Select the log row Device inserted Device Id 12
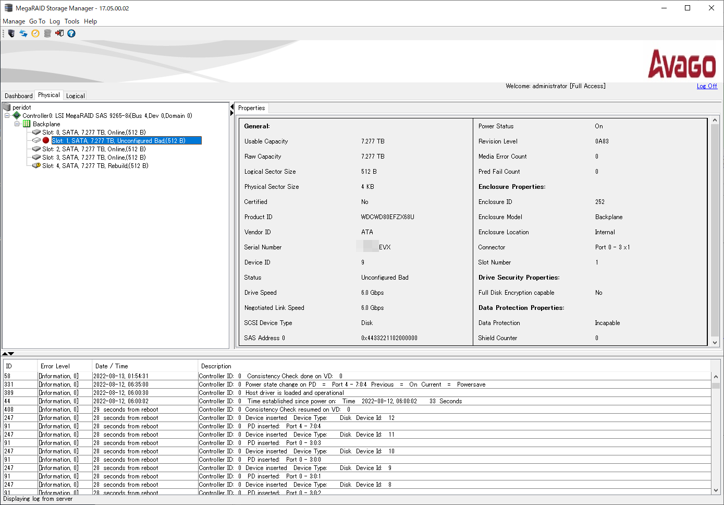Image resolution: width=724 pixels, height=505 pixels. tap(357, 418)
